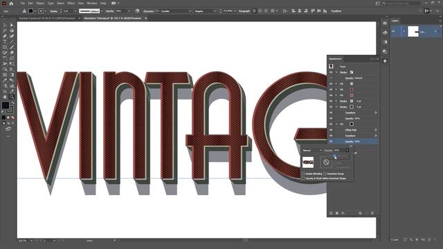Select the Pen tool
443x249 pixels.
[x=5, y=36]
